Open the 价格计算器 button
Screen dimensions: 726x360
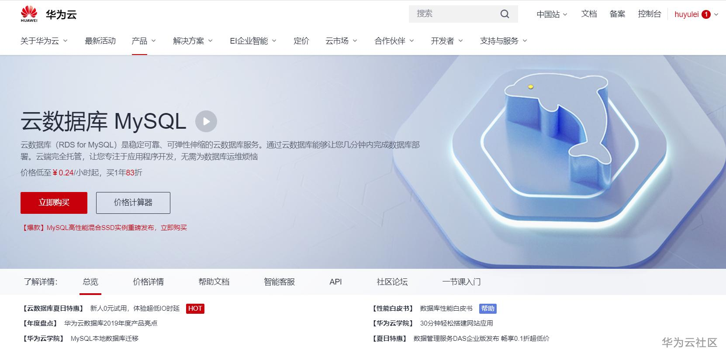[x=133, y=203]
